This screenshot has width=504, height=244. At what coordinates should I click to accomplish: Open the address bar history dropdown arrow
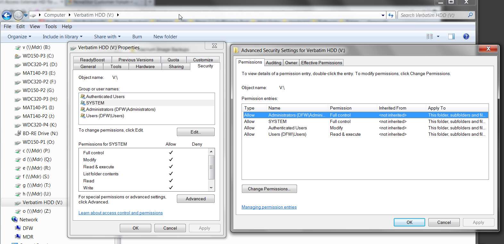(x=383, y=15)
